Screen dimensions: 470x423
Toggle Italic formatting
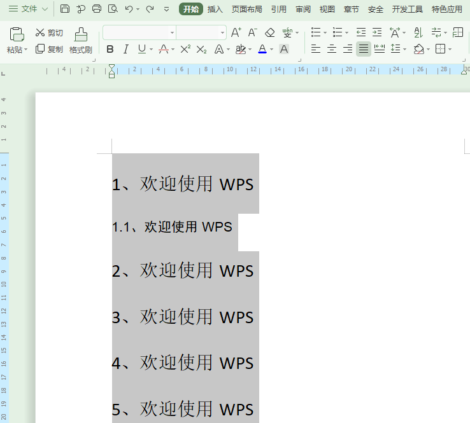coord(126,49)
